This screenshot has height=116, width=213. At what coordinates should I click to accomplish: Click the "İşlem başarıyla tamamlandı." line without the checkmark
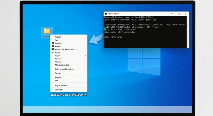(x=119, y=32)
